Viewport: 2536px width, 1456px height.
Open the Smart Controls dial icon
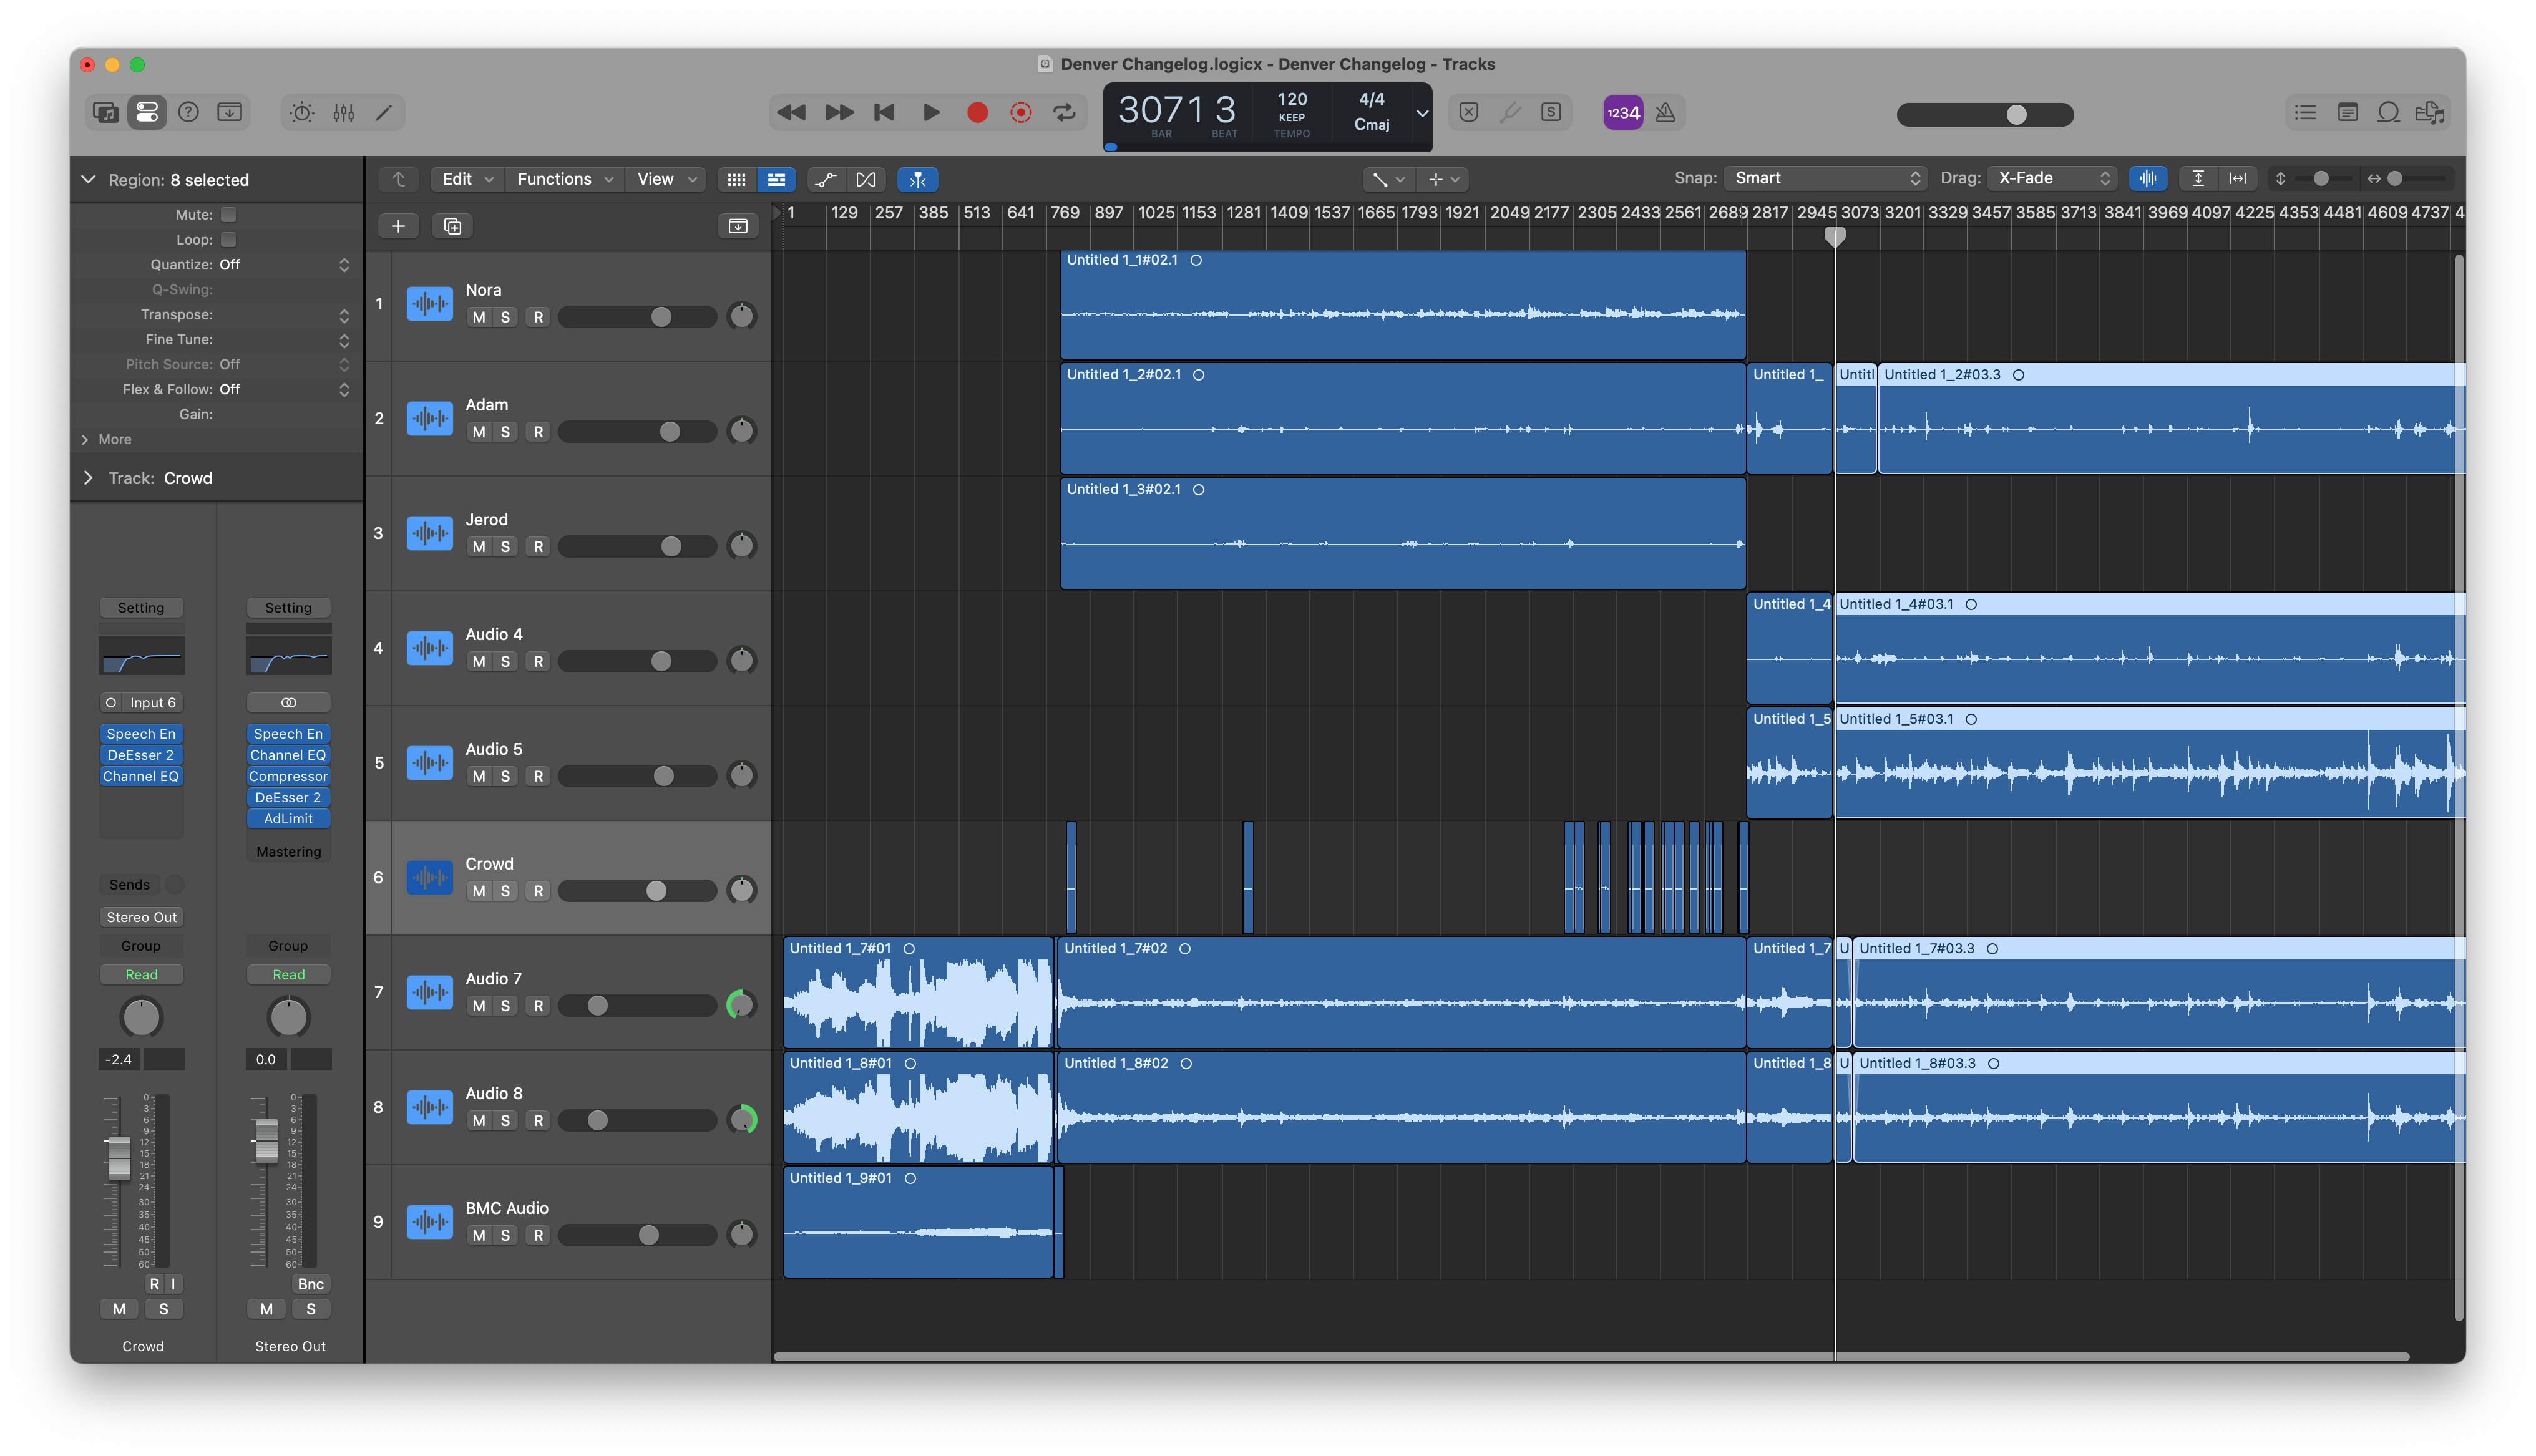click(302, 112)
